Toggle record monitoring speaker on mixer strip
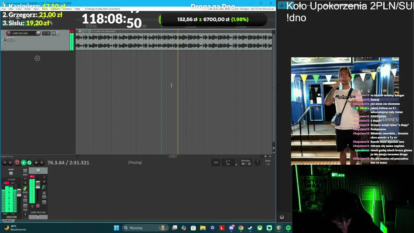The height and width of the screenshot is (233, 414). 32,206
